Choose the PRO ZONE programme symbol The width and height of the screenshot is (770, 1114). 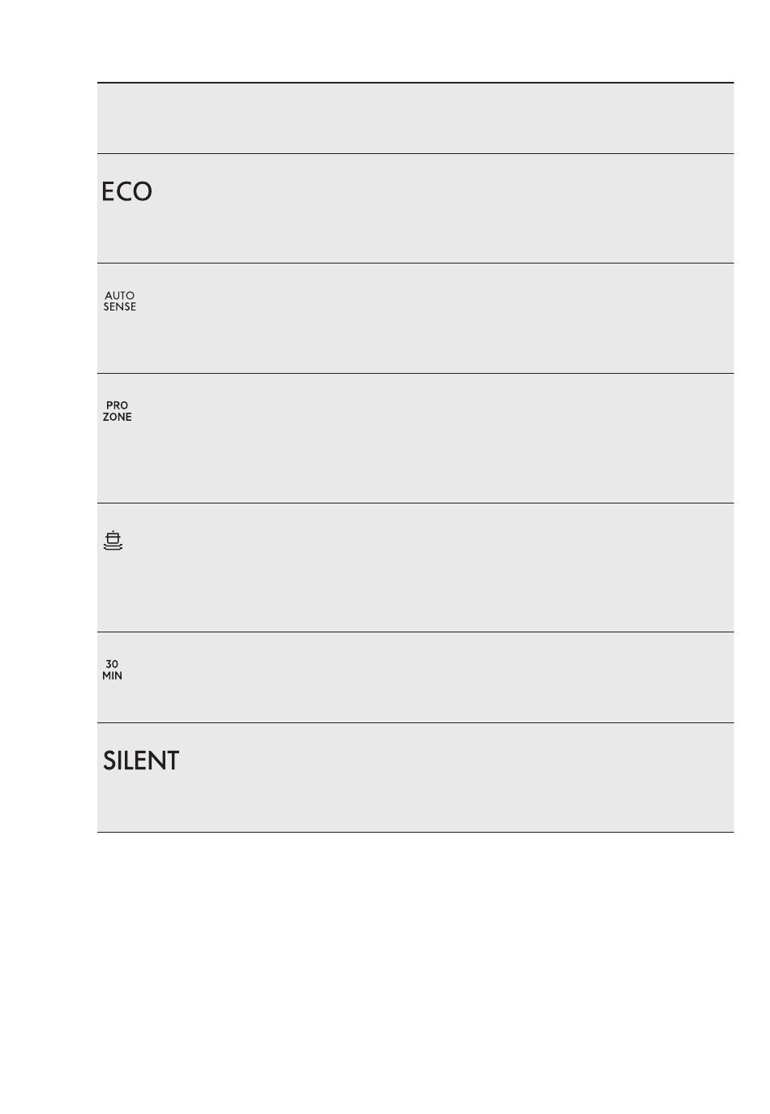tap(117, 411)
